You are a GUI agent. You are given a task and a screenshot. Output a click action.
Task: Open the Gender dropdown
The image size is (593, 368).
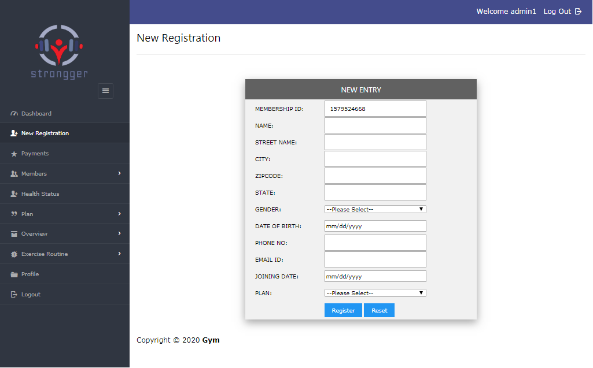click(375, 209)
